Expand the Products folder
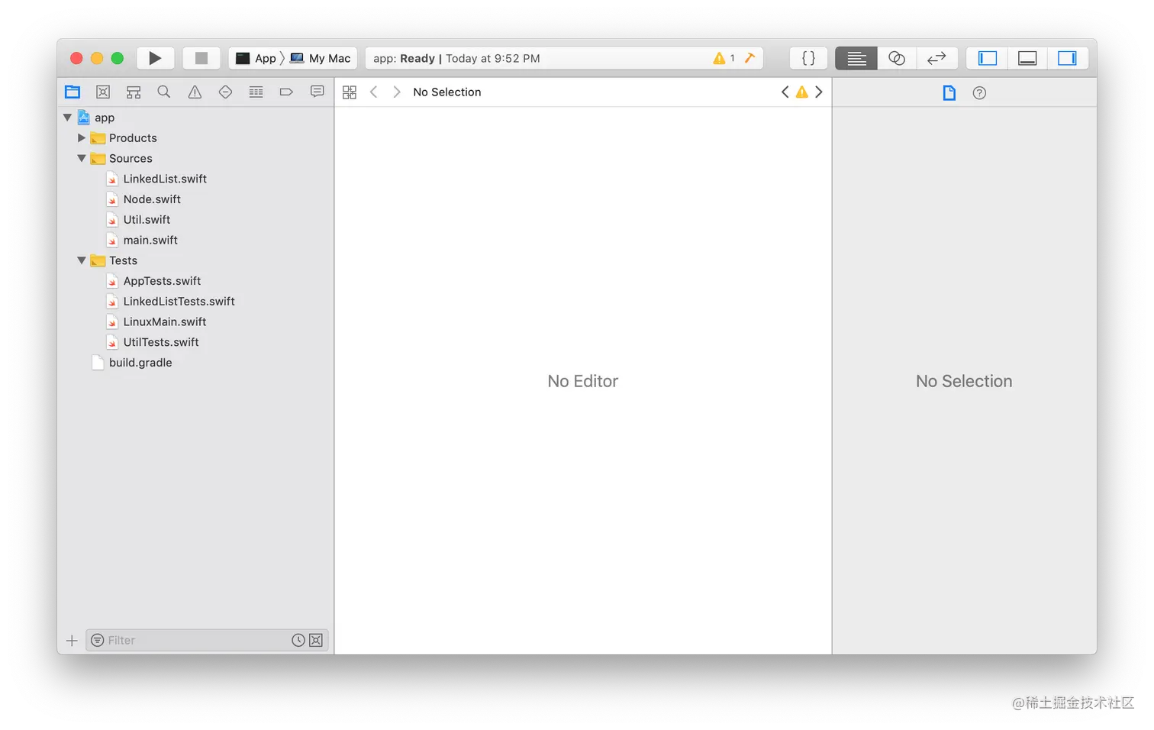The height and width of the screenshot is (730, 1154). tap(82, 138)
